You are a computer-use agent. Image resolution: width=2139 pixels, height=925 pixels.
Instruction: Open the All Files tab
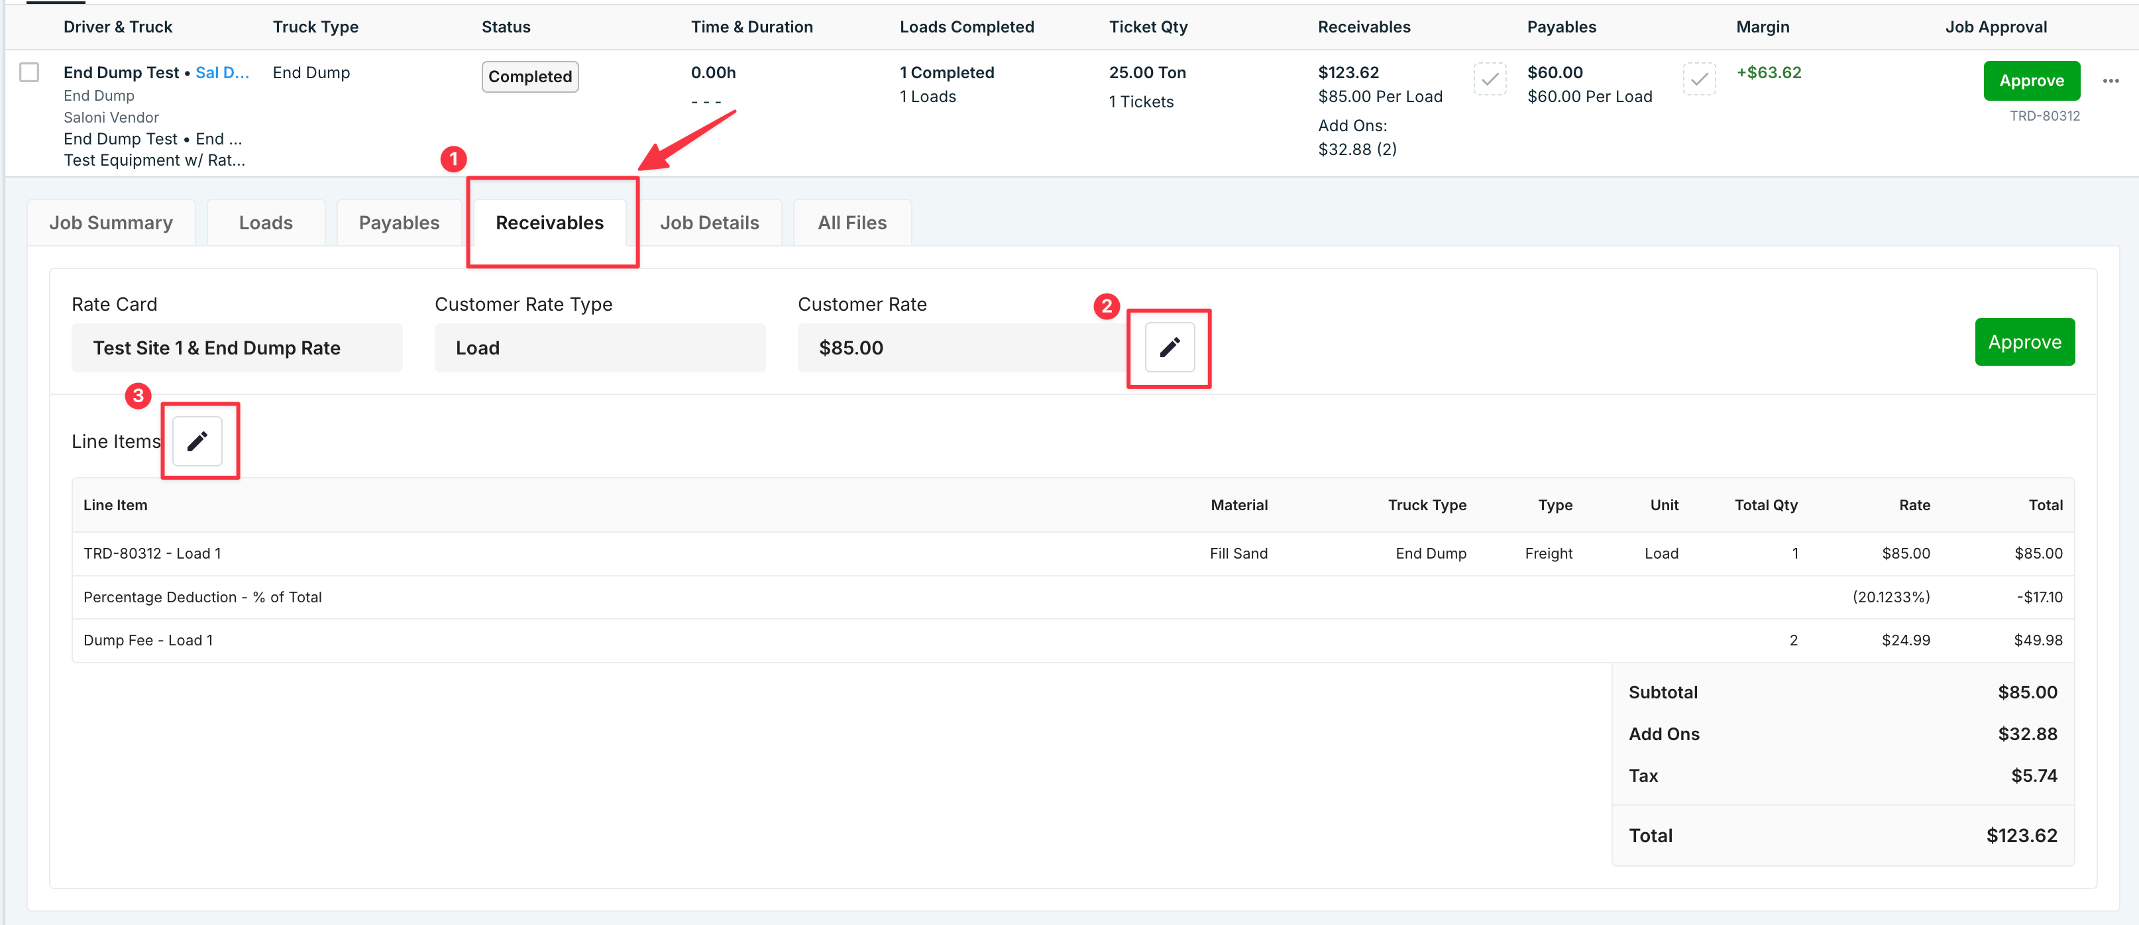(852, 223)
